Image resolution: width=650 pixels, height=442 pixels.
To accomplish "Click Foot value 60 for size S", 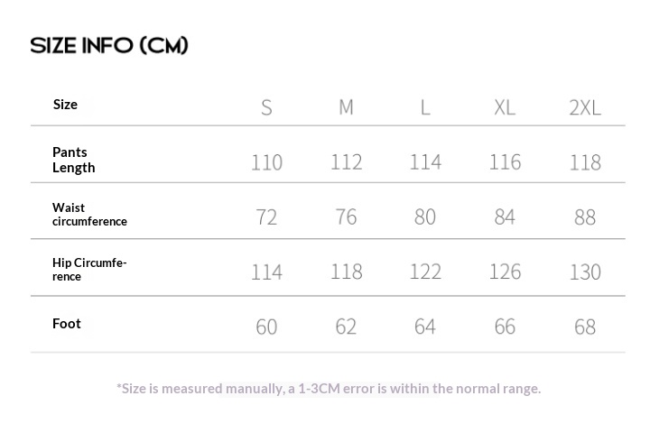I will tap(266, 327).
